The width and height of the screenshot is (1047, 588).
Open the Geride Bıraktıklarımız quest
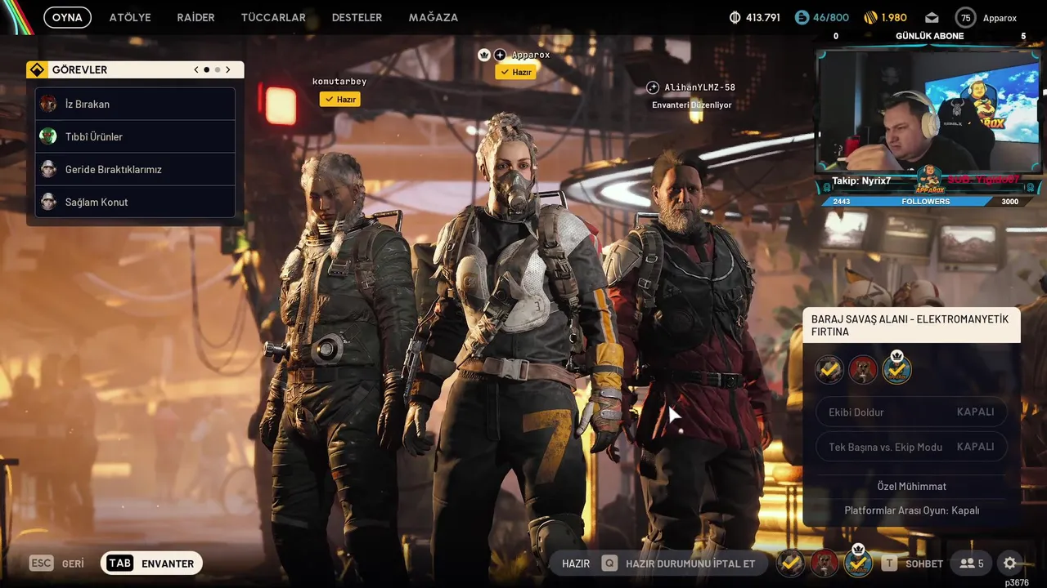[x=135, y=169]
